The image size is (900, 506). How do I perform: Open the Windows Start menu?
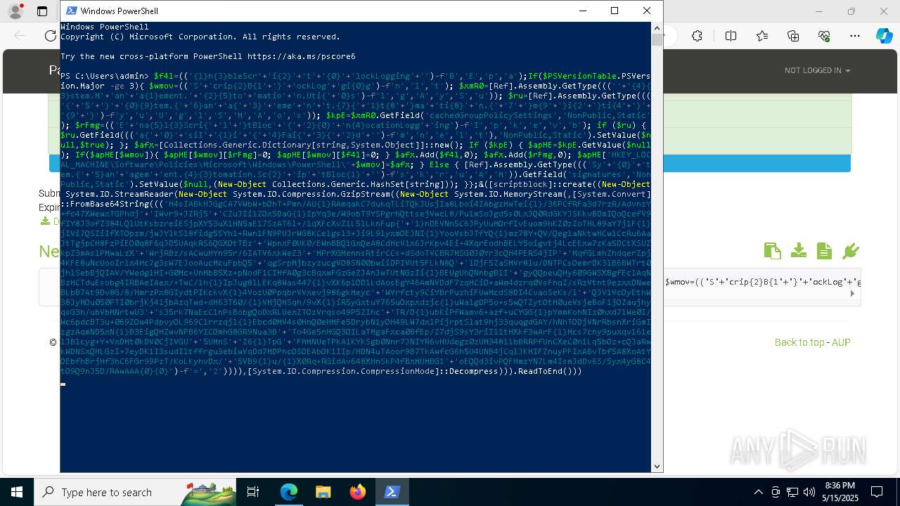pyautogui.click(x=17, y=492)
